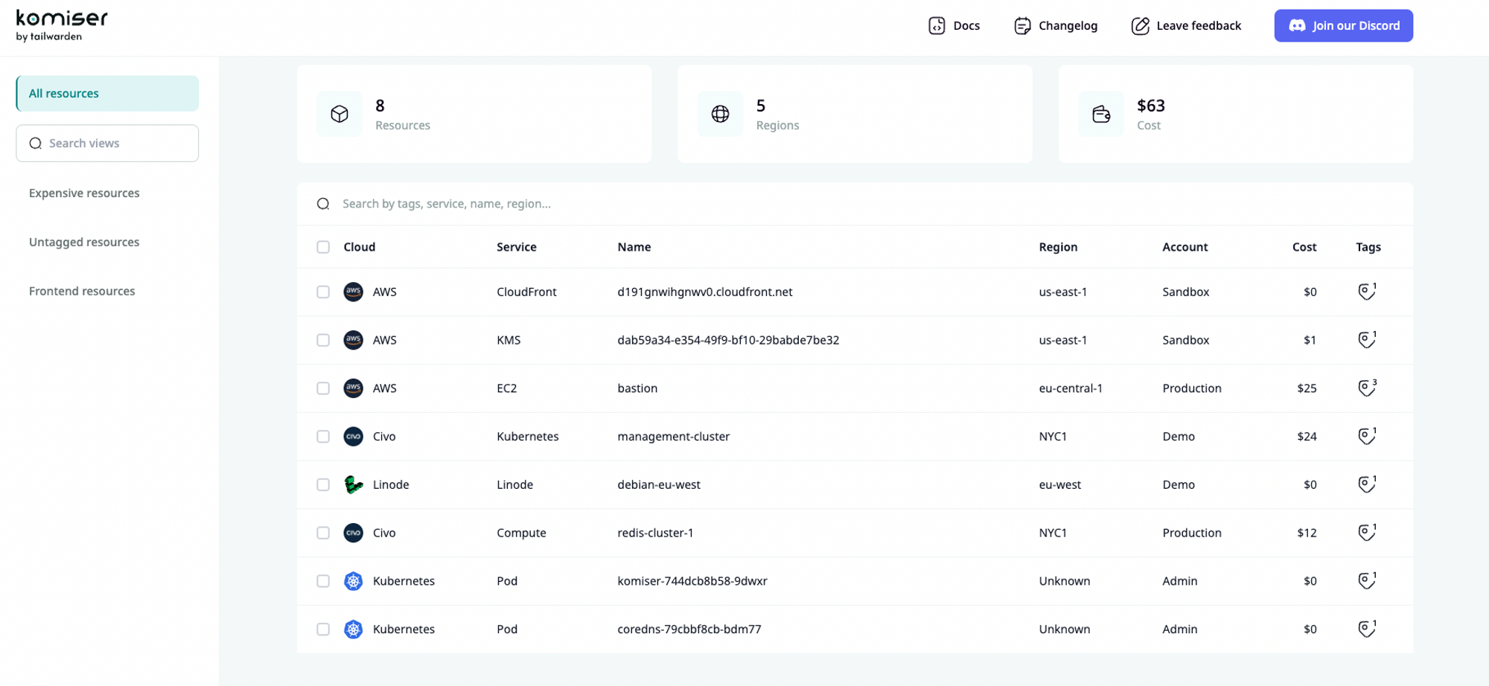
Task: Click the tags icon for redis-cluster-1
Action: click(1366, 533)
